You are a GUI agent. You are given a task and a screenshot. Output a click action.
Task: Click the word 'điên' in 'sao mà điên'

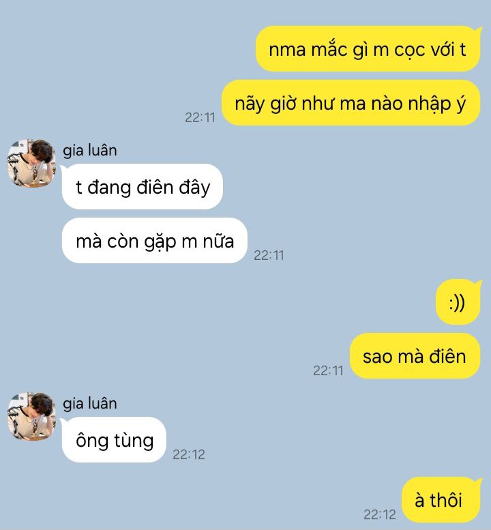pyautogui.click(x=447, y=356)
